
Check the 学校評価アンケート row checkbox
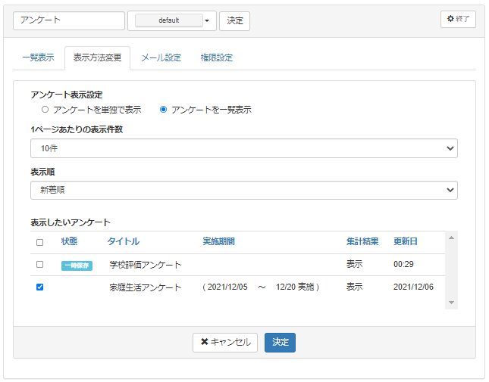point(40,265)
